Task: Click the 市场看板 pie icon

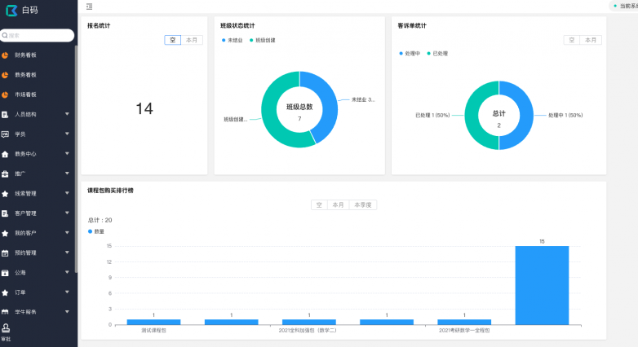Action: (x=5, y=94)
